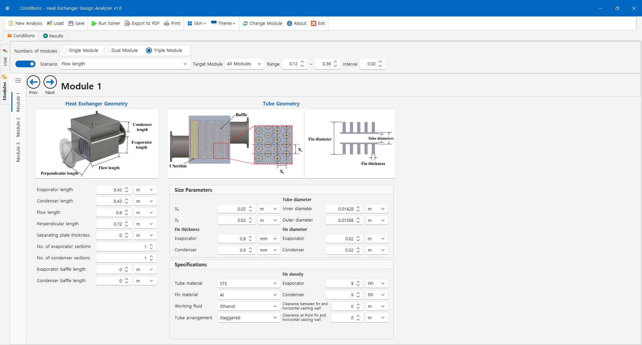Click the About button

click(297, 23)
